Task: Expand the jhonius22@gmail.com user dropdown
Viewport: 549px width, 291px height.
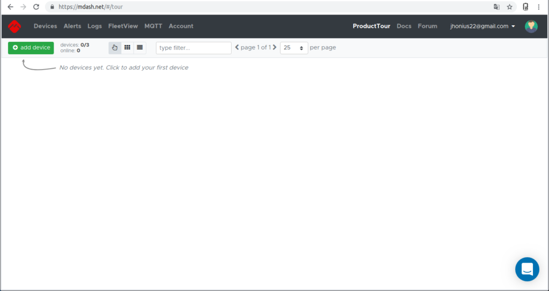Action: pyautogui.click(x=483, y=26)
